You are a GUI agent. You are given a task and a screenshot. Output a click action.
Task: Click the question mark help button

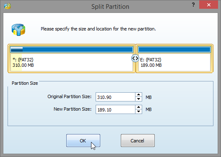[193, 5]
